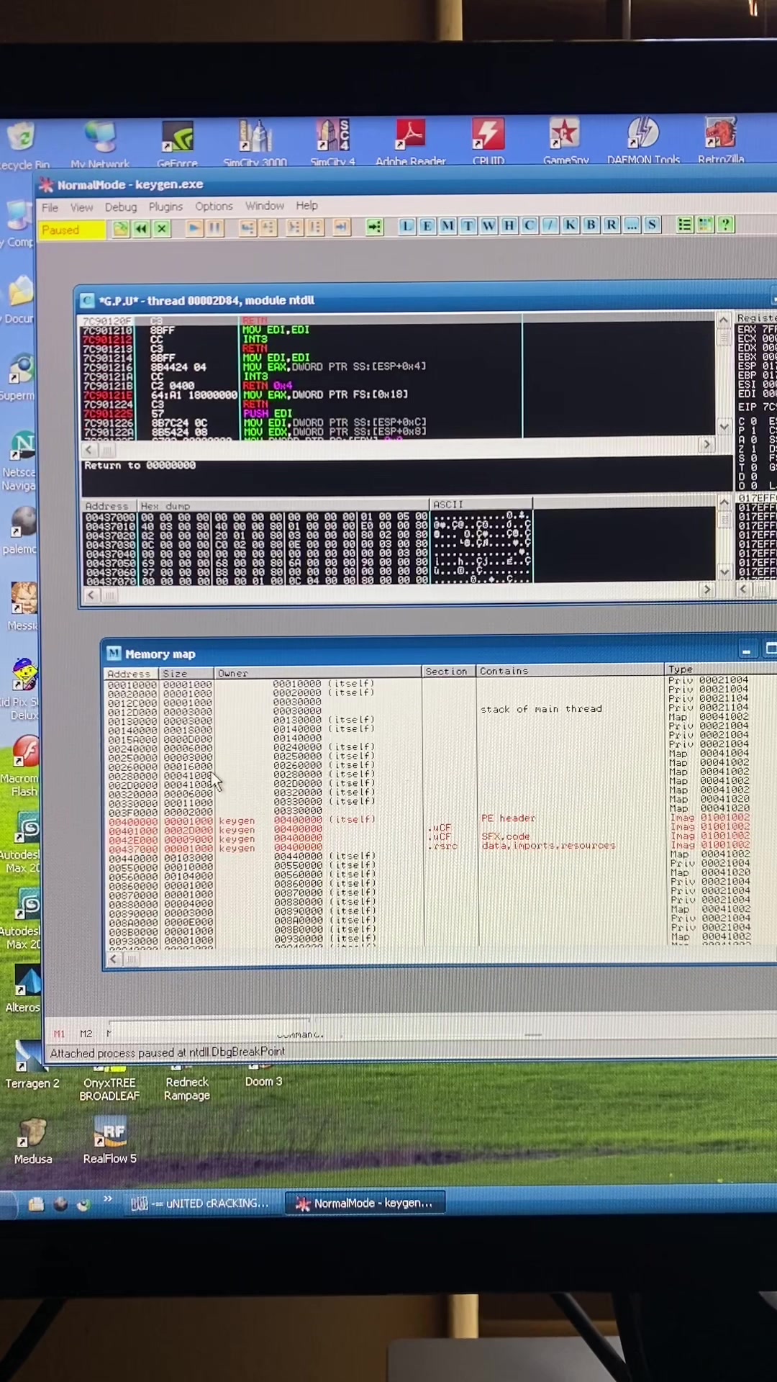Click the Step over toolbar icon
Screen dimensions: 777x1382
pyautogui.click(x=268, y=227)
